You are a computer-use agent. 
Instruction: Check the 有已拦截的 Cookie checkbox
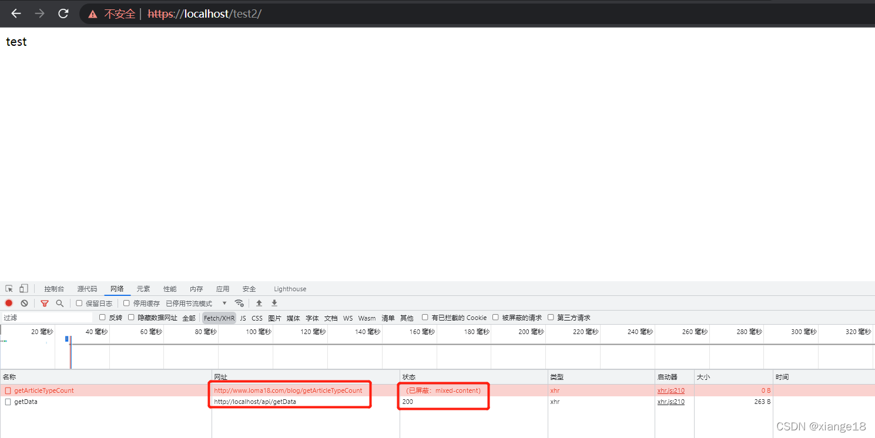pyautogui.click(x=425, y=318)
